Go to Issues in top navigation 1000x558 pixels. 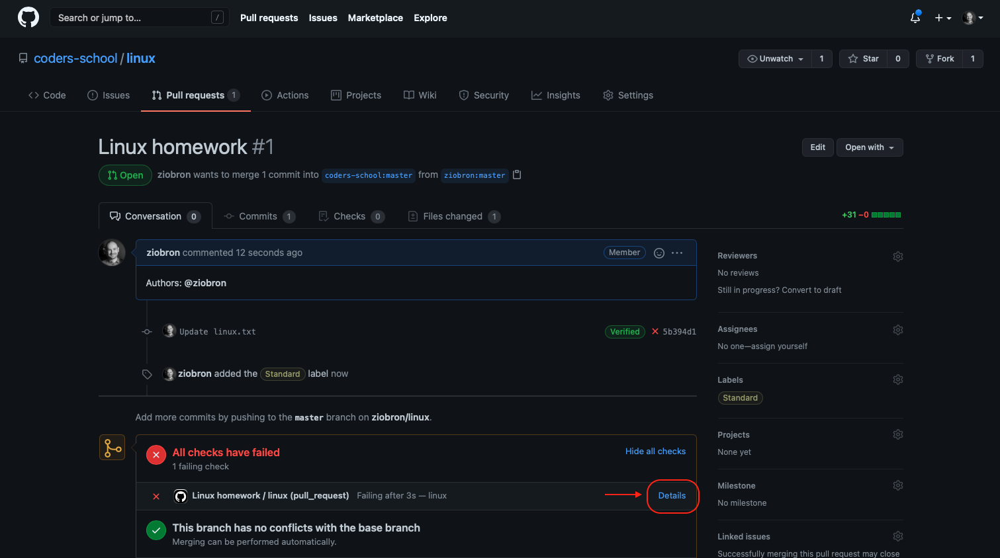coord(323,18)
